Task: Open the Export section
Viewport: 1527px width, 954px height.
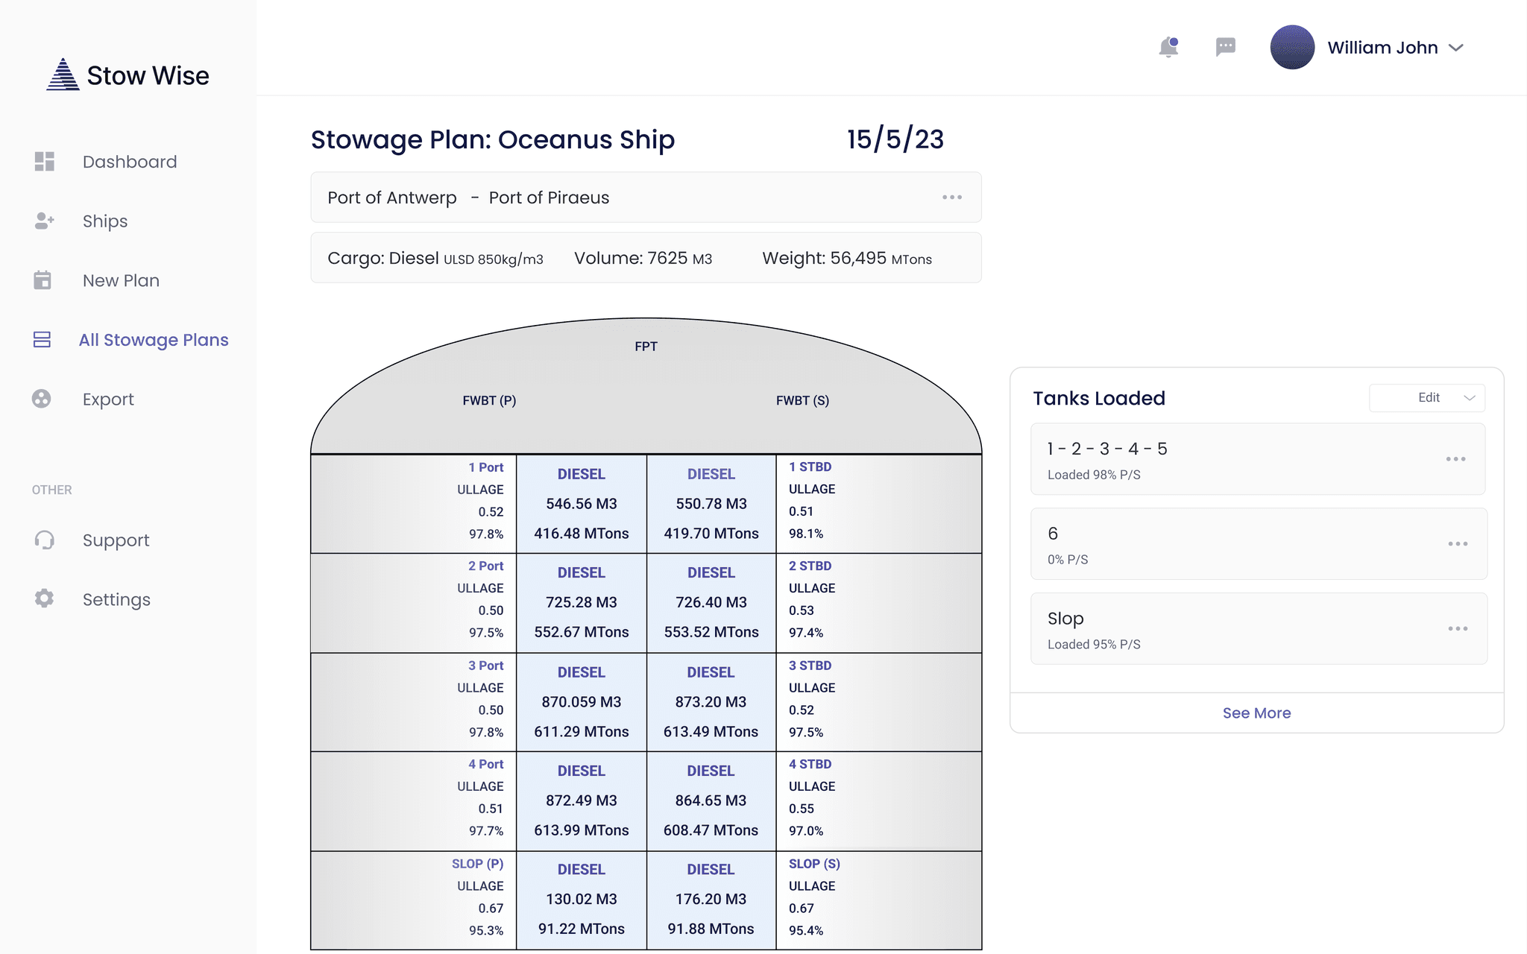Action: (108, 399)
